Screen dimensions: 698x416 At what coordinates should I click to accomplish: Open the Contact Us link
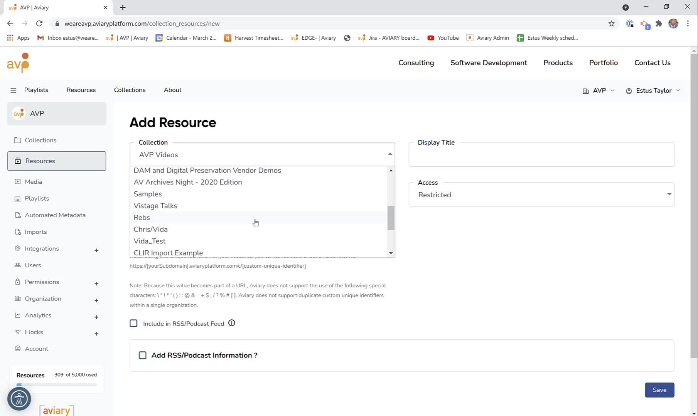point(652,63)
